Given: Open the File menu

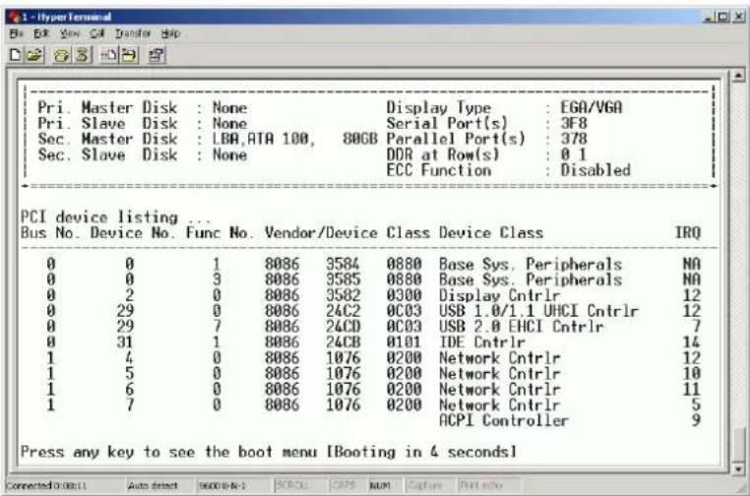Looking at the screenshot, I should [17, 33].
